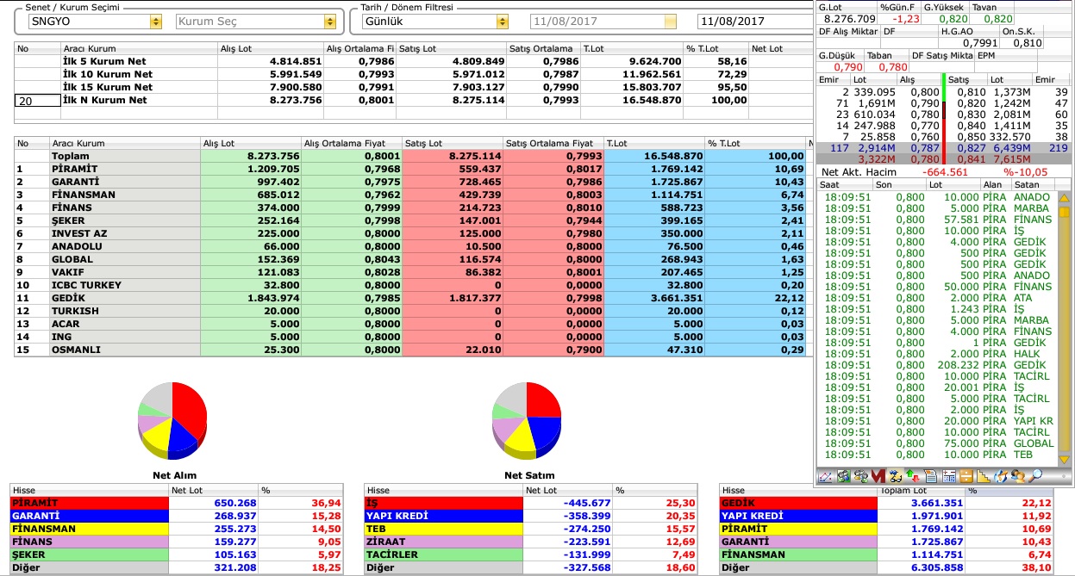
Task: Click the eyeglasses icon in the panel toolbar
Action: (x=895, y=475)
